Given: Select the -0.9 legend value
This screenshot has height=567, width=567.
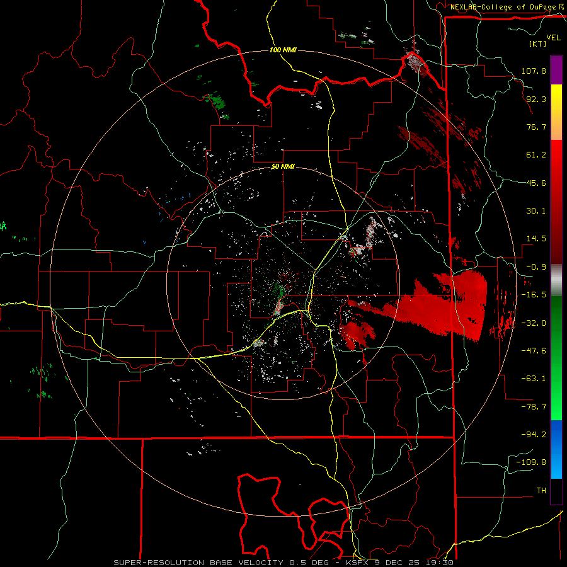Looking at the screenshot, I should (x=536, y=267).
